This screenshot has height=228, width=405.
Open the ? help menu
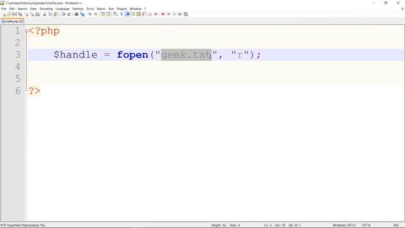(145, 9)
